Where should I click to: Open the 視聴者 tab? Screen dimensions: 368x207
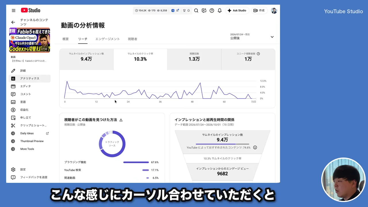133,39
